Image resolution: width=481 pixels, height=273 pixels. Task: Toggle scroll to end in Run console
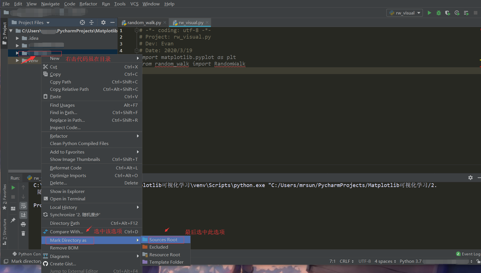coord(23,215)
